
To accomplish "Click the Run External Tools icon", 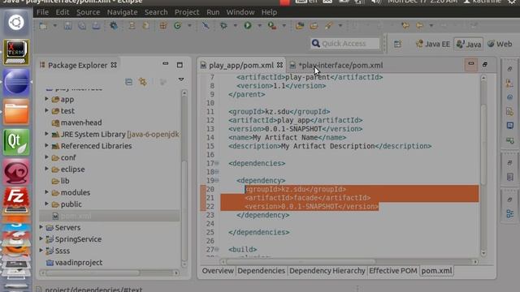I will tap(272, 26).
